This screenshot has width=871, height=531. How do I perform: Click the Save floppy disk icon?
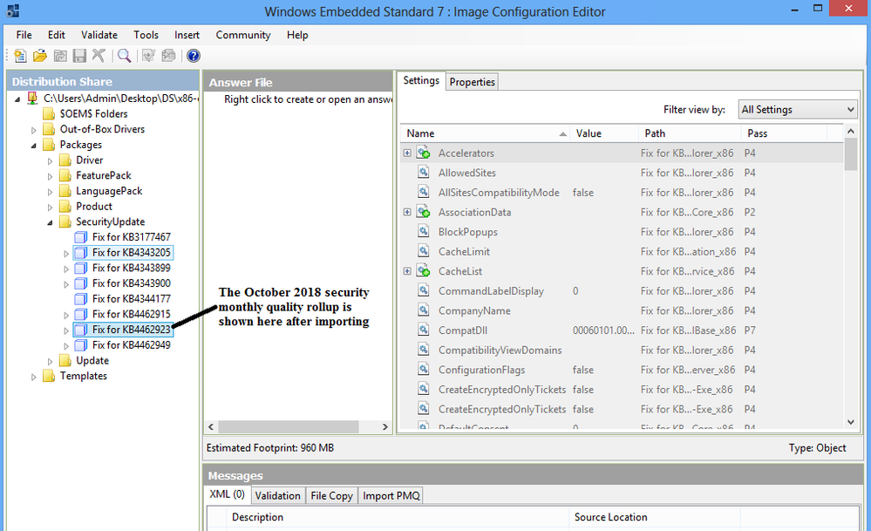click(79, 56)
